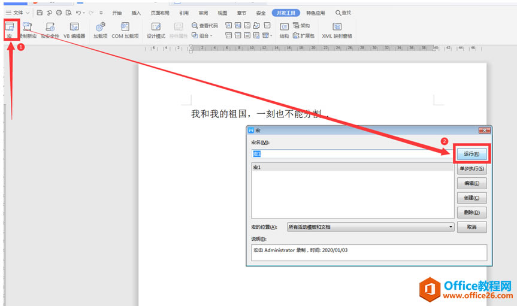Insert building block gallery control icon
Image resolution: width=517 pixels, height=306 pixels.
pyautogui.click(x=256, y=25)
